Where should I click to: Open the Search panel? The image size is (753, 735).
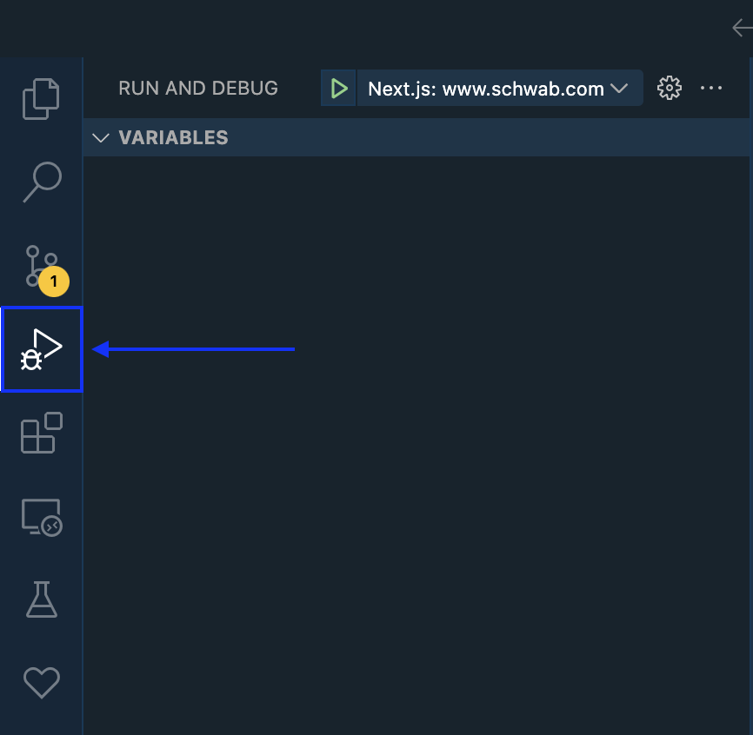tap(41, 182)
